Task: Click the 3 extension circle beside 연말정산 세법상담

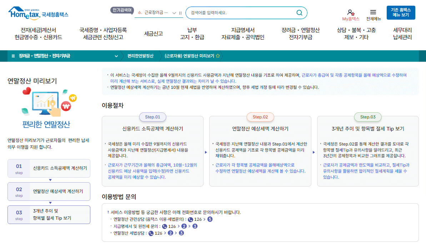Action: point(181,233)
